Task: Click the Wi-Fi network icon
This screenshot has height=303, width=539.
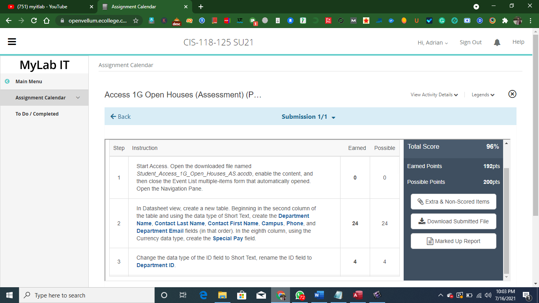Action: (479, 295)
